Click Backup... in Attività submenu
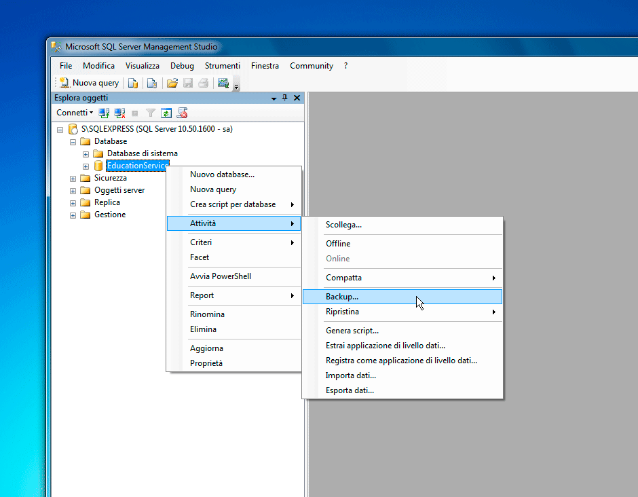The height and width of the screenshot is (497, 638). point(402,297)
